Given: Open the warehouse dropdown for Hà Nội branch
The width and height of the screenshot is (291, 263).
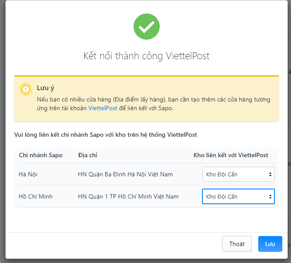Looking at the screenshot, I should [238, 174].
